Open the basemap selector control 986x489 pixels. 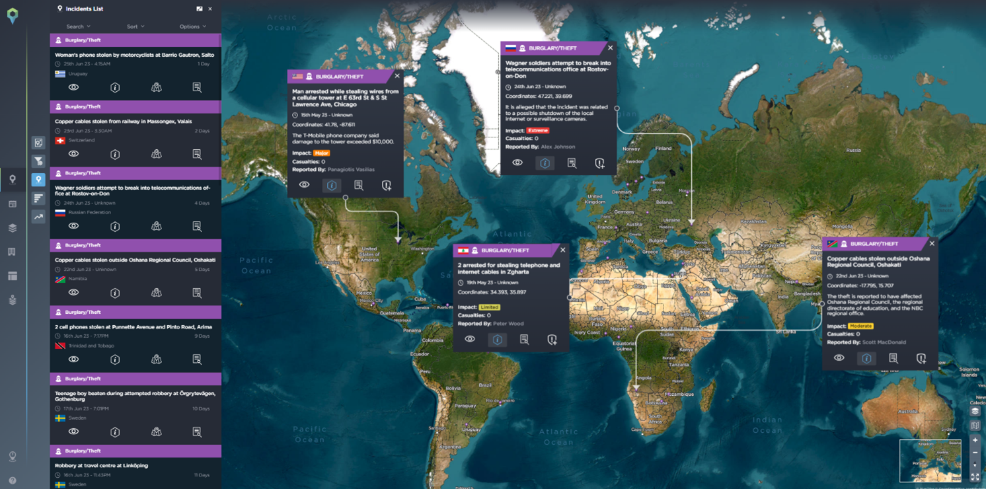coord(975,426)
